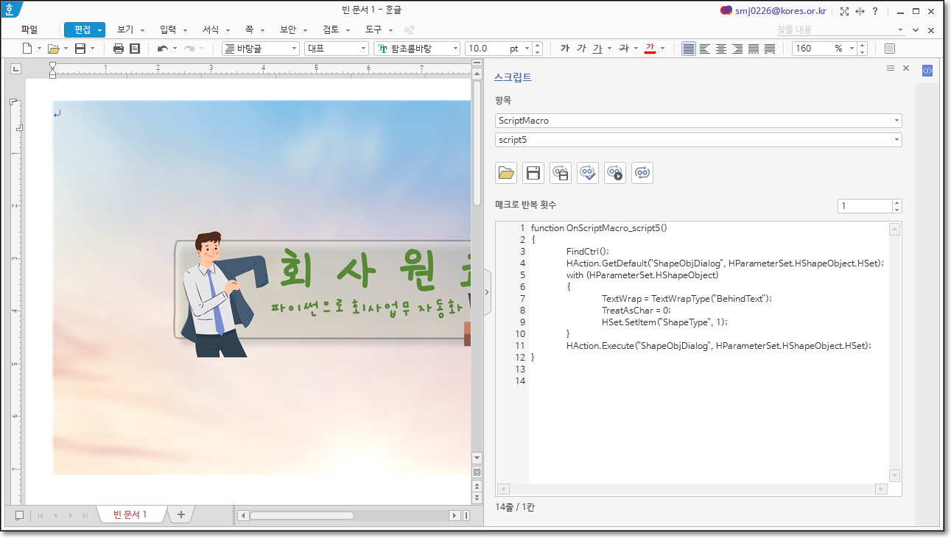Screen dimensions: 951x538
Task: Click the fullscreen icon in title bar
Action: click(844, 11)
